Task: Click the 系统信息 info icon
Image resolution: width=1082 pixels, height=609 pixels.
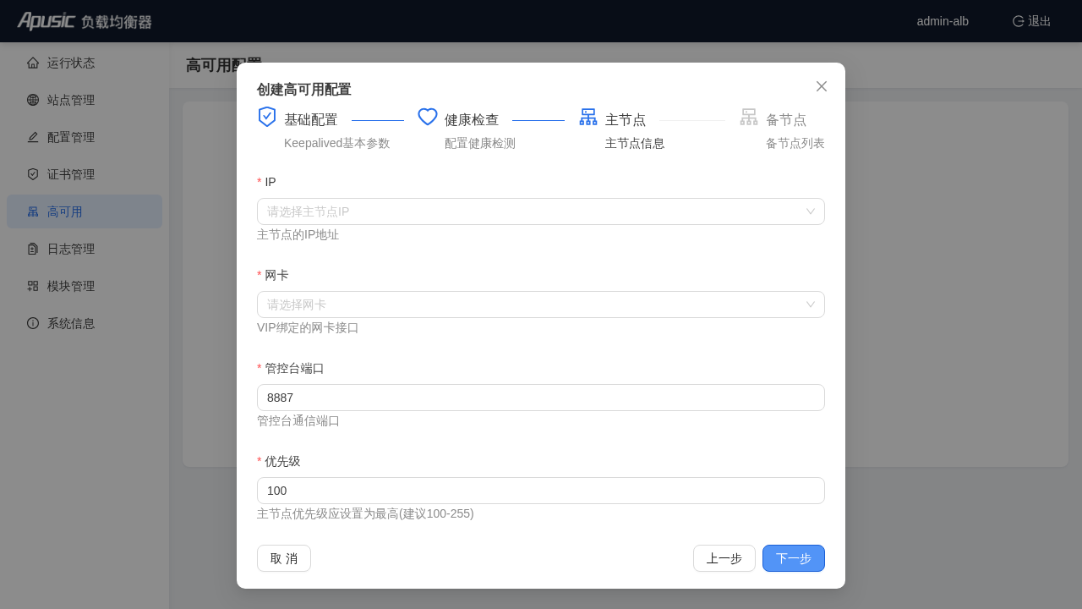Action: pos(33,323)
